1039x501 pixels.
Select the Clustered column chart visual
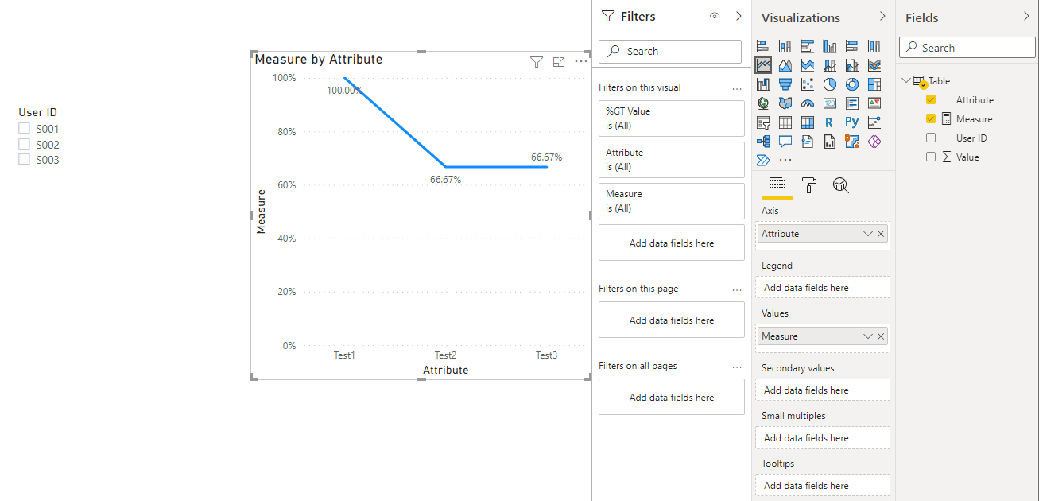tap(830, 45)
